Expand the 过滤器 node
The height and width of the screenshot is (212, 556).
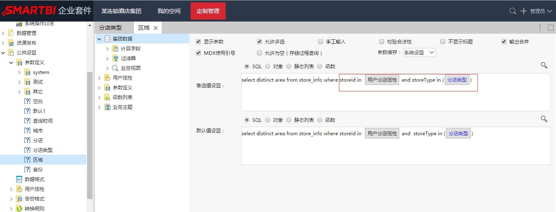click(x=108, y=58)
